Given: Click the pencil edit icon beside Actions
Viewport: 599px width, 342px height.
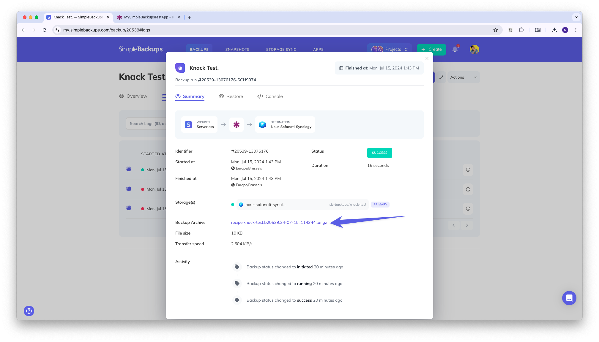Looking at the screenshot, I should (441, 77).
